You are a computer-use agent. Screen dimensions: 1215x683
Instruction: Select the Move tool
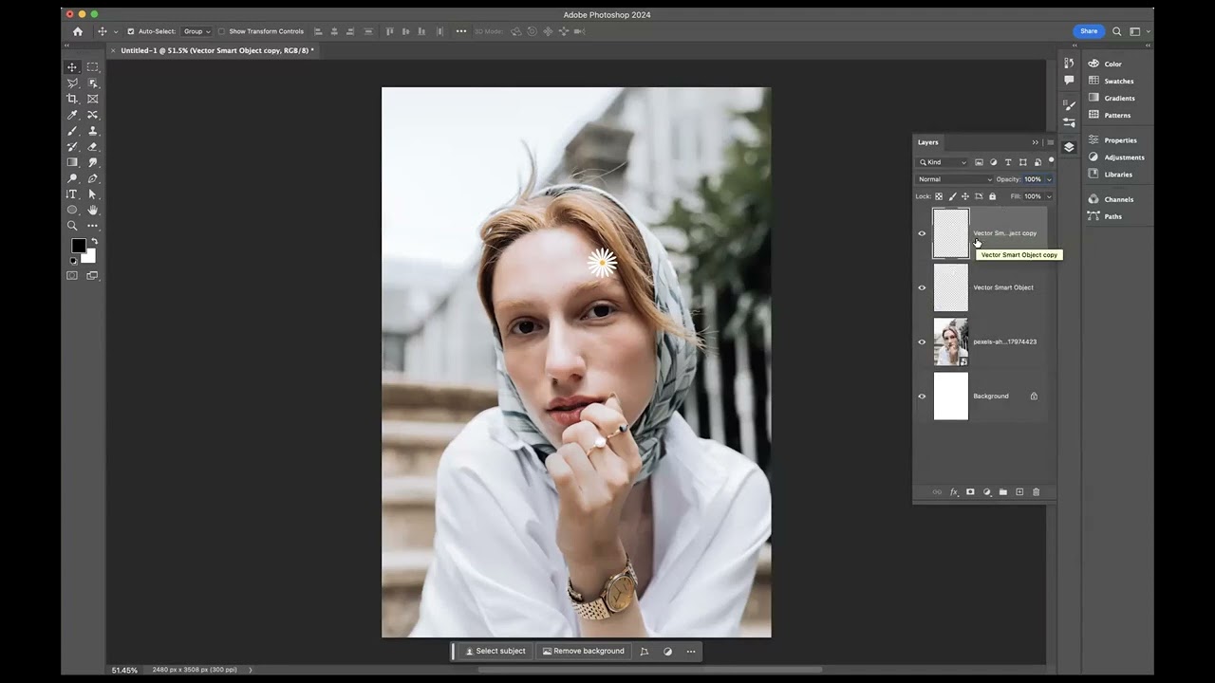coord(72,67)
